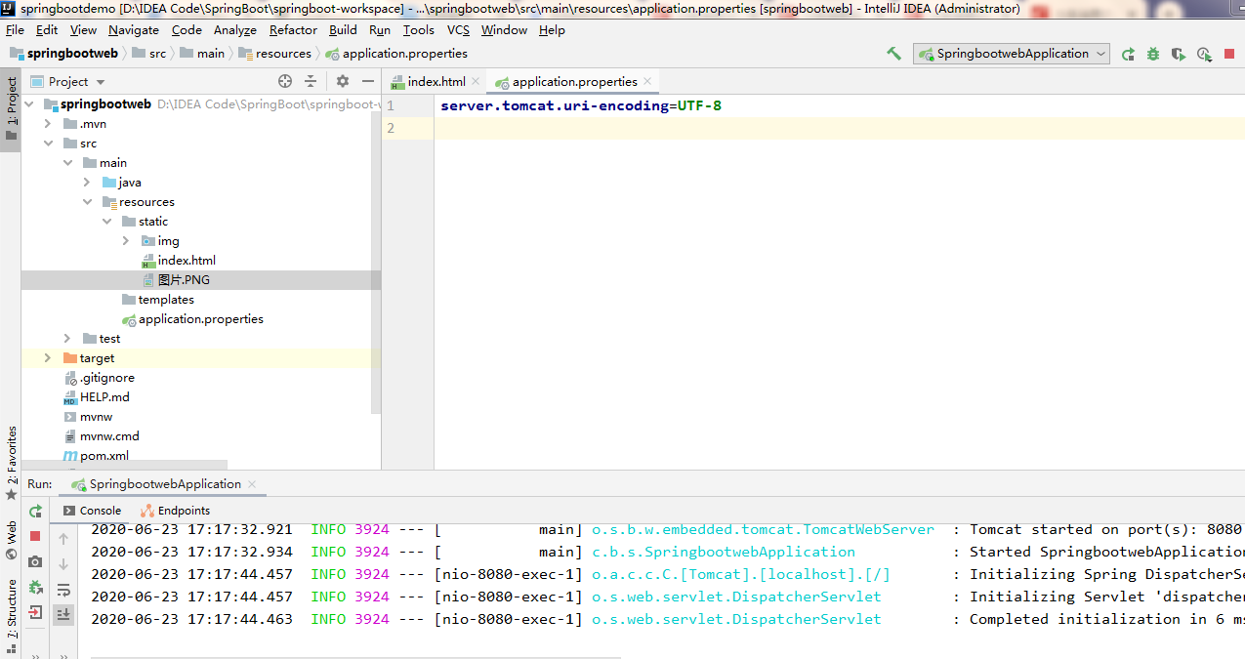Expand the .mvn folder
This screenshot has width=1245, height=659.
pyautogui.click(x=48, y=124)
